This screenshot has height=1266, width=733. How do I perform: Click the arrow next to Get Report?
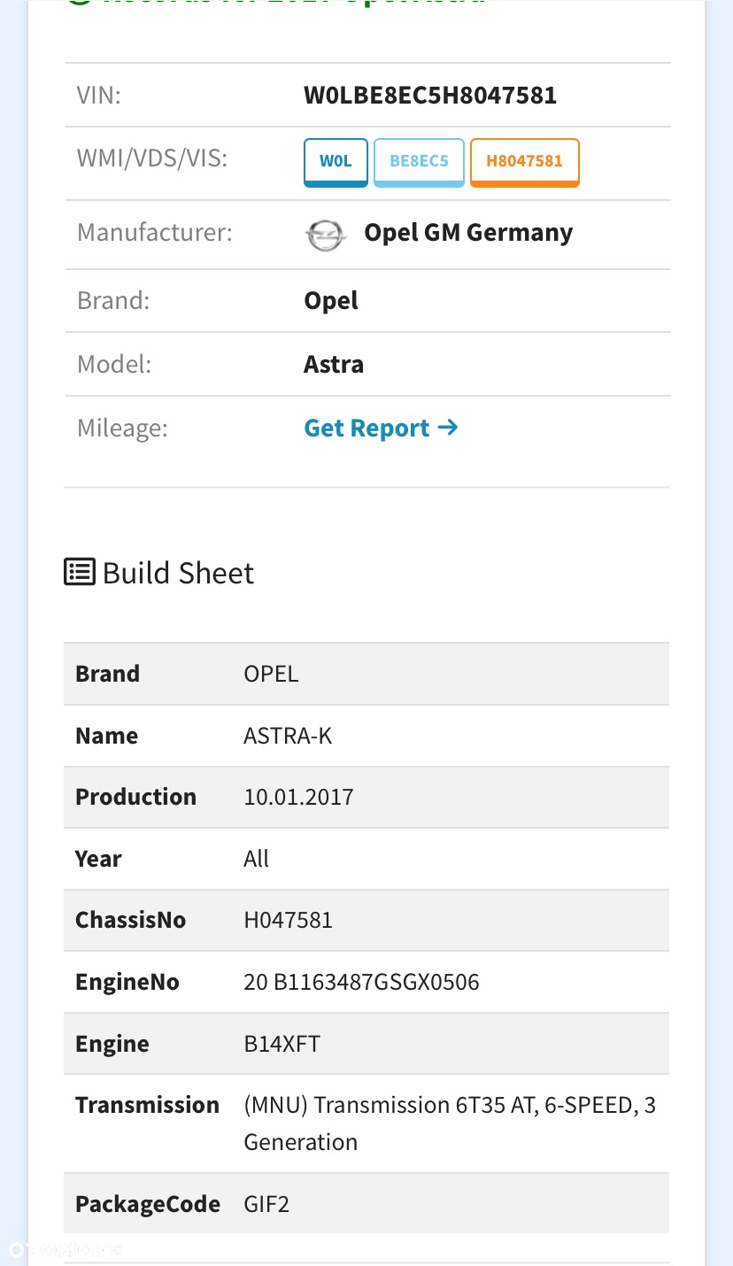click(448, 428)
